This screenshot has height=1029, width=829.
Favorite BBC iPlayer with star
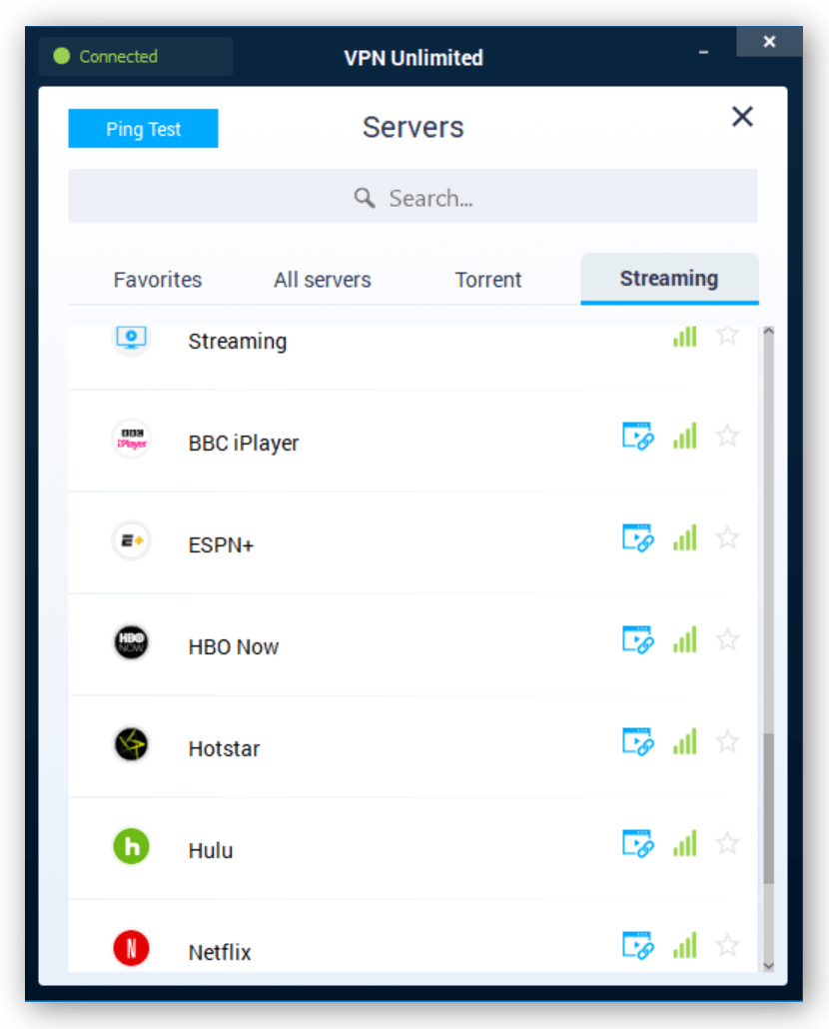click(727, 436)
